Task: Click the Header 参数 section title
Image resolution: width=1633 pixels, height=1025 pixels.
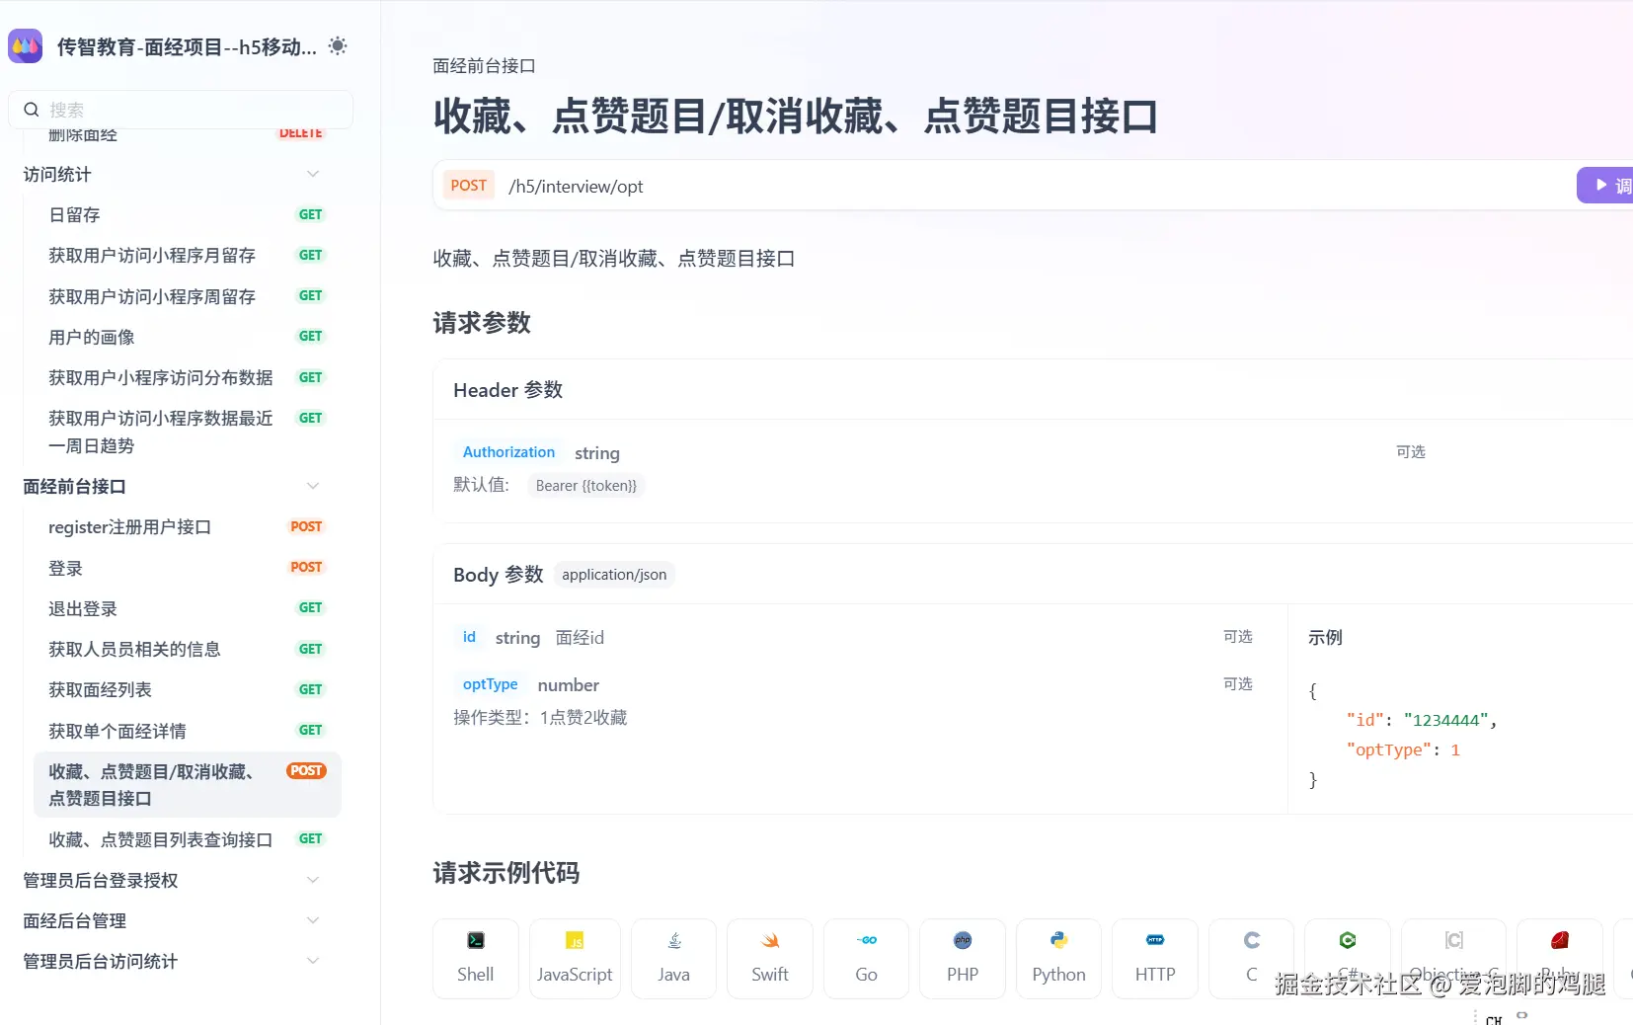Action: click(508, 390)
